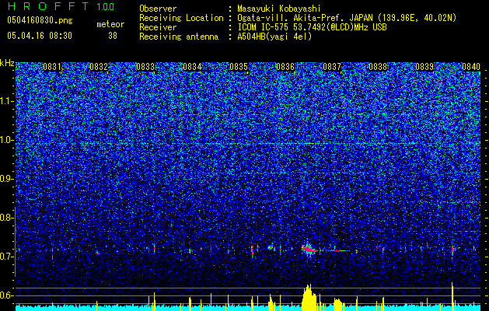Select the filename 0504160830.png
Screen dimensions: 489x311
coord(40,20)
